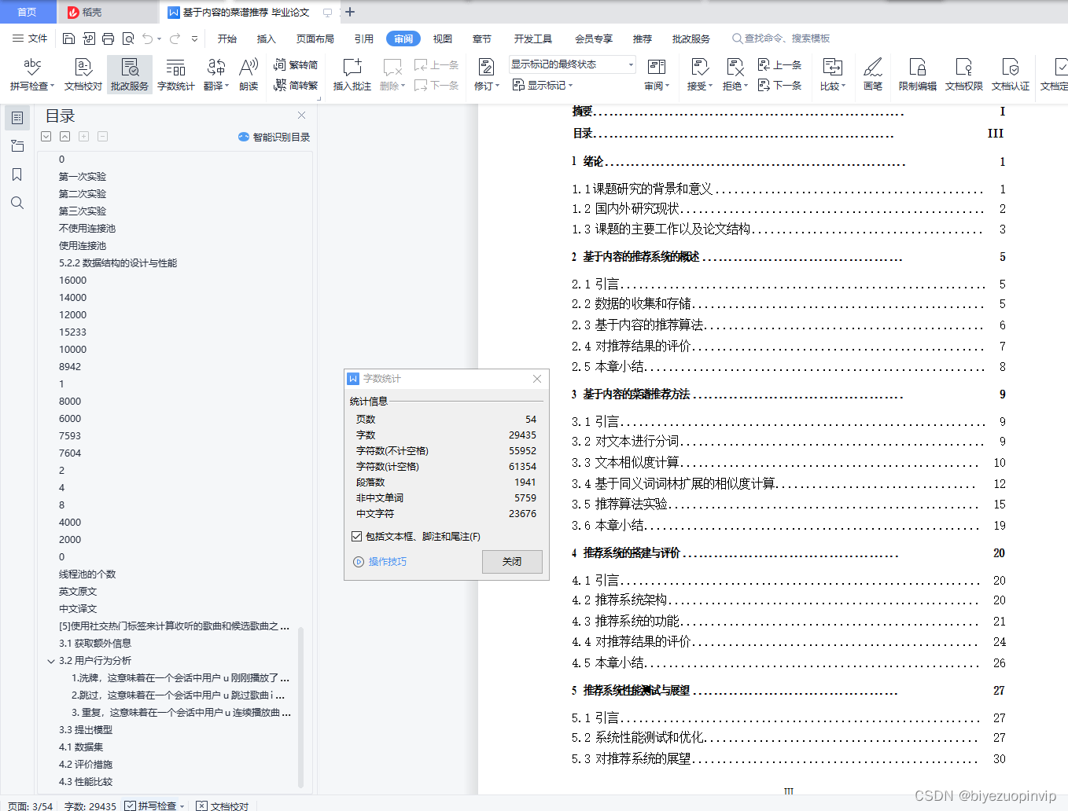Collapse all outline levels icon in 目录
This screenshot has height=811, width=1068.
[64, 136]
